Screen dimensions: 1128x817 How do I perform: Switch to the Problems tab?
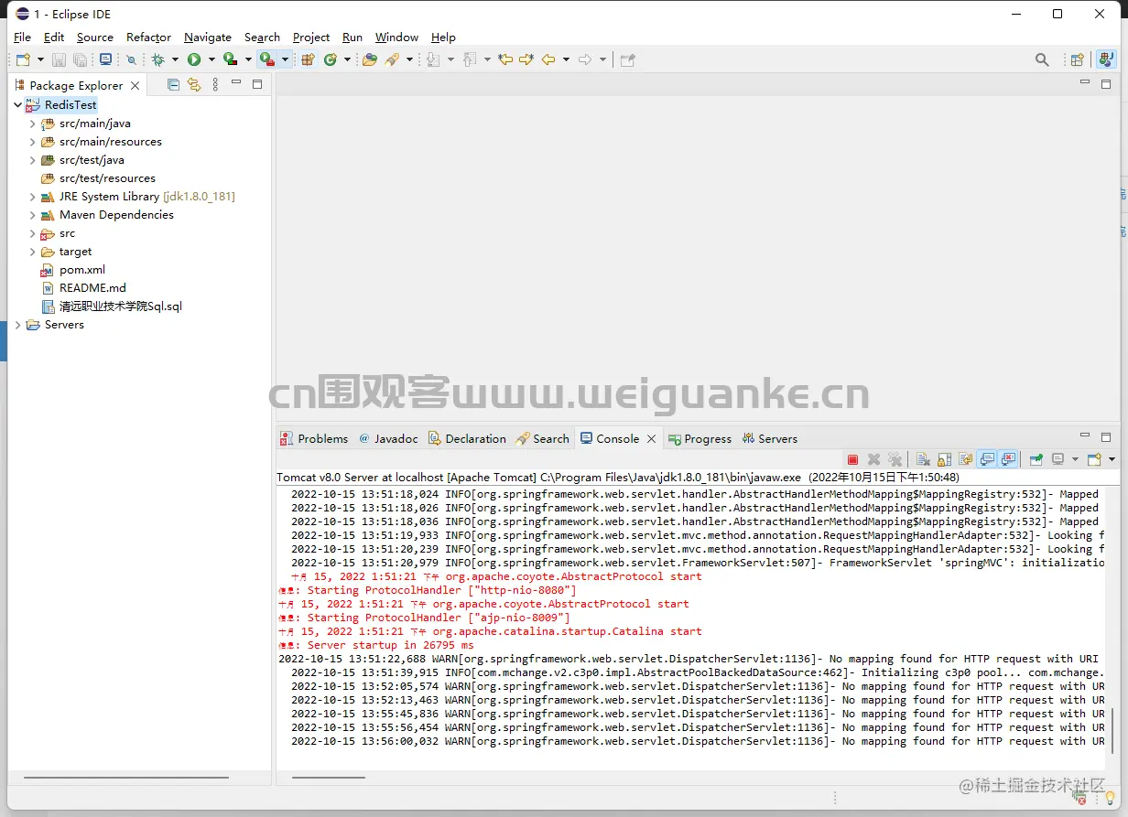[x=314, y=439]
